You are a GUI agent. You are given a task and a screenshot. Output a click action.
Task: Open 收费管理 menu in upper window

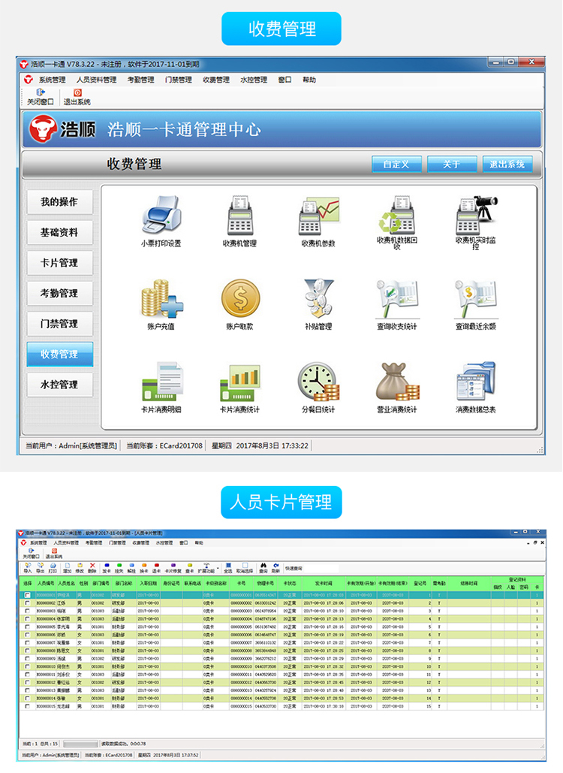(216, 80)
